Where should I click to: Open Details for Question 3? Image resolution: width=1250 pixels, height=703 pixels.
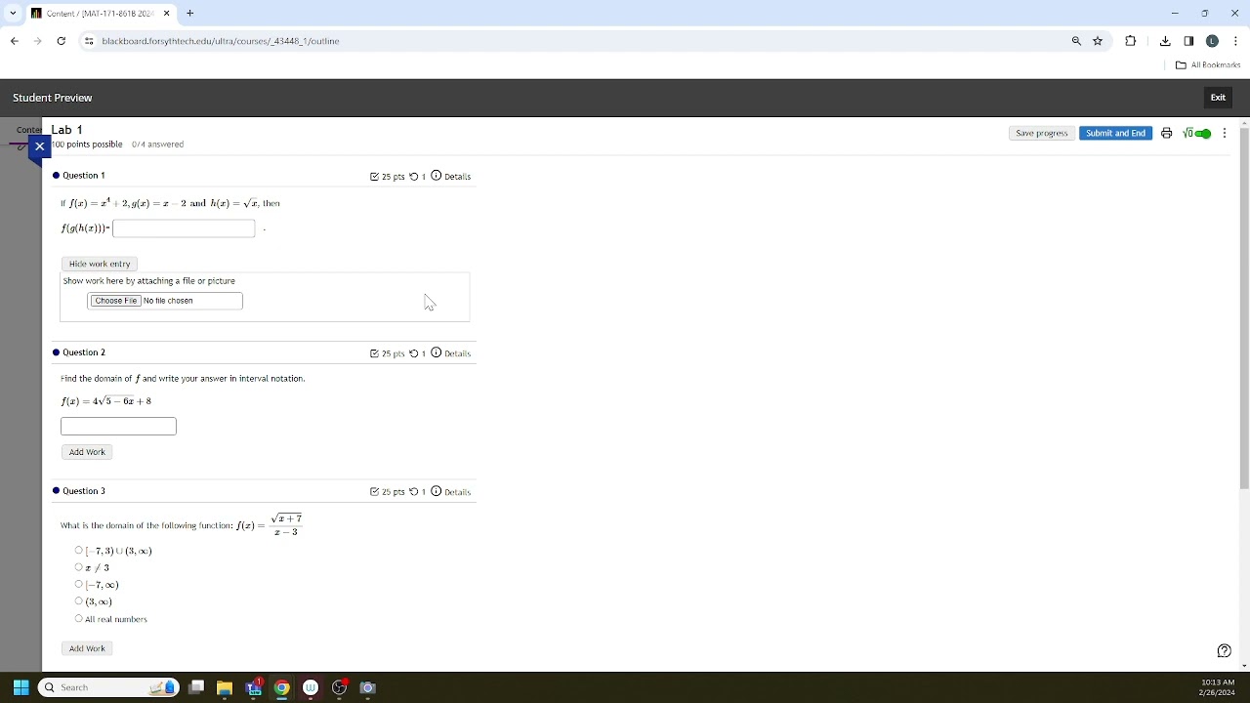click(457, 492)
